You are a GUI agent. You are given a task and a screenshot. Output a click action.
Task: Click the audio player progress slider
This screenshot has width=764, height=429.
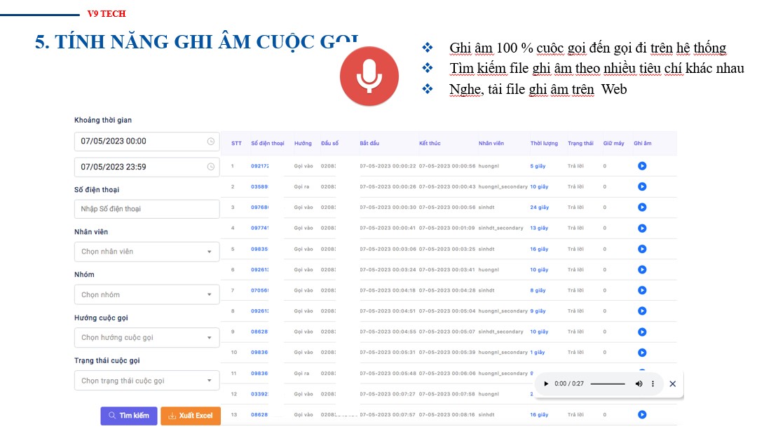click(x=607, y=384)
